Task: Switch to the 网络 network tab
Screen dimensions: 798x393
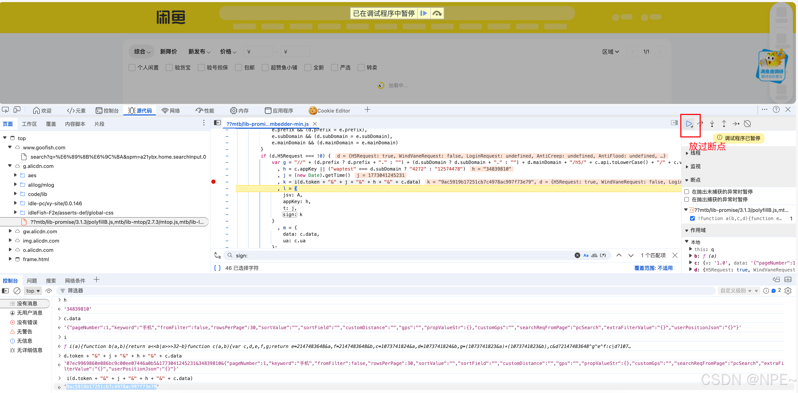Action: click(x=171, y=110)
